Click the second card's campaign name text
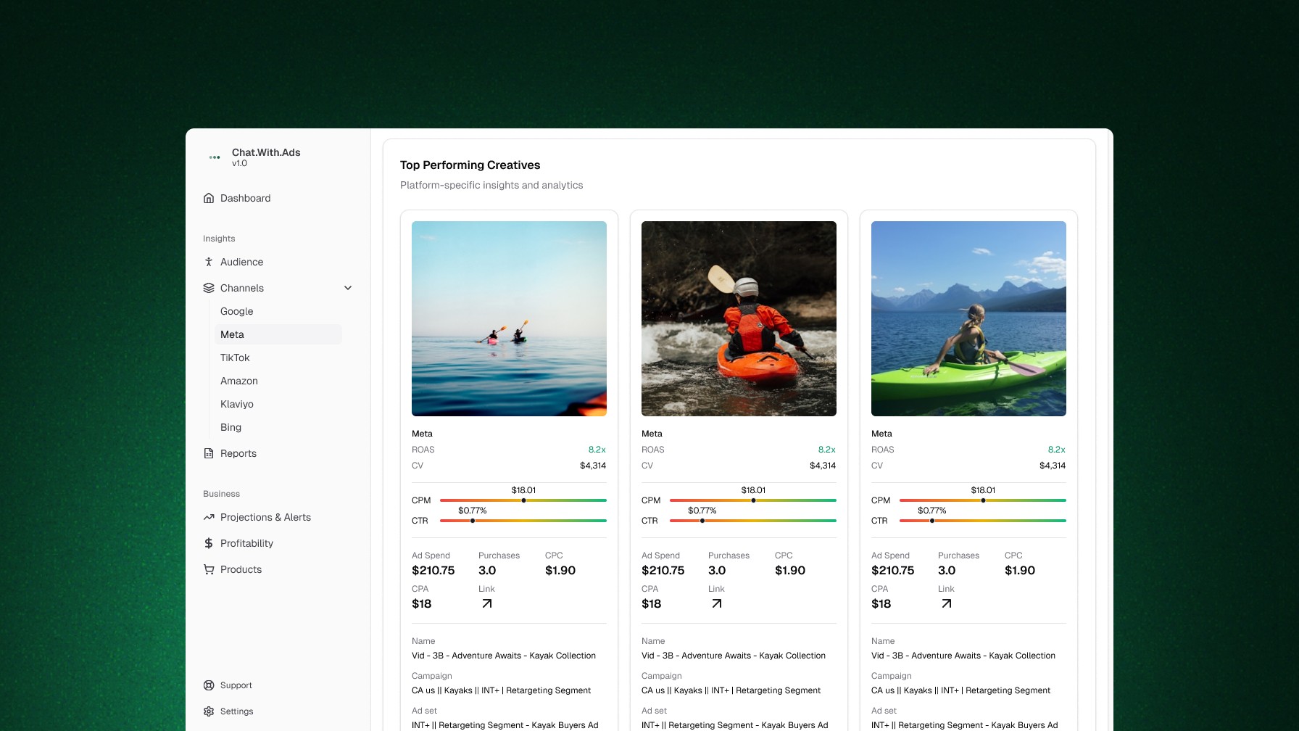This screenshot has height=731, width=1299. [x=731, y=690]
